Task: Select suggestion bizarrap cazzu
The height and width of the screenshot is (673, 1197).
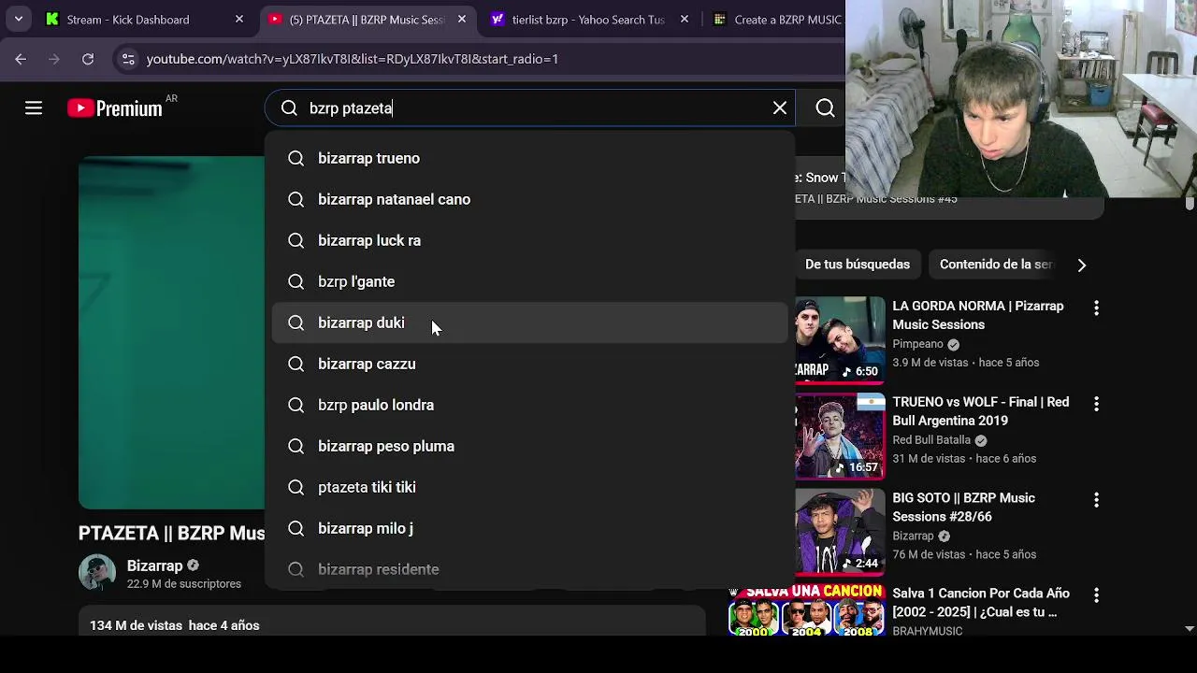Action: (530, 364)
